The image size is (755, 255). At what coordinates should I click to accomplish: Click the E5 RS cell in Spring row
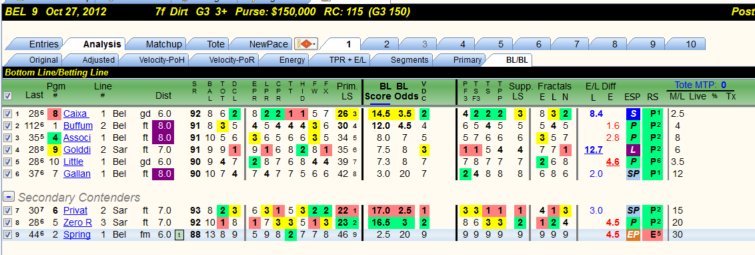point(654,235)
